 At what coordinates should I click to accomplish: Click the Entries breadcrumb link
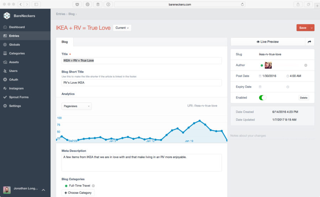(x=60, y=14)
